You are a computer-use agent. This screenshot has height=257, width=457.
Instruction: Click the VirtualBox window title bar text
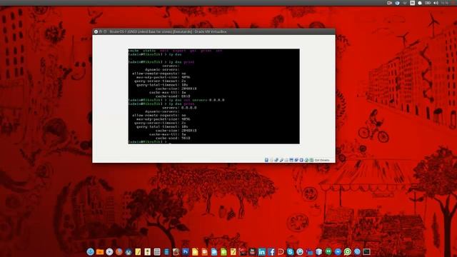pos(169,31)
